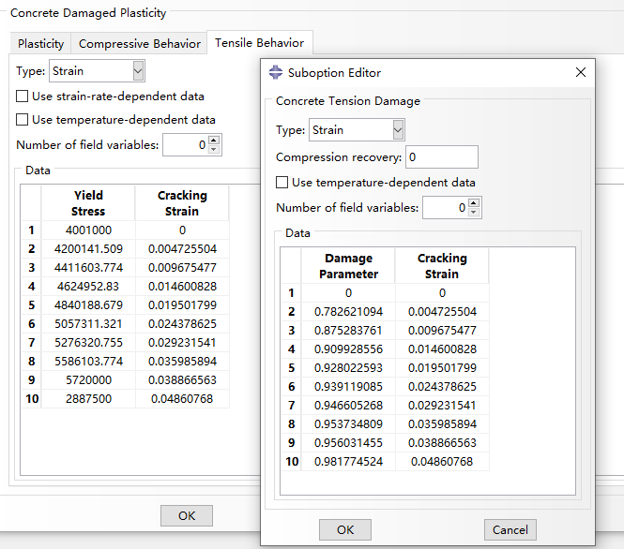Click Cancel in the Suboption Editor

pos(510,529)
